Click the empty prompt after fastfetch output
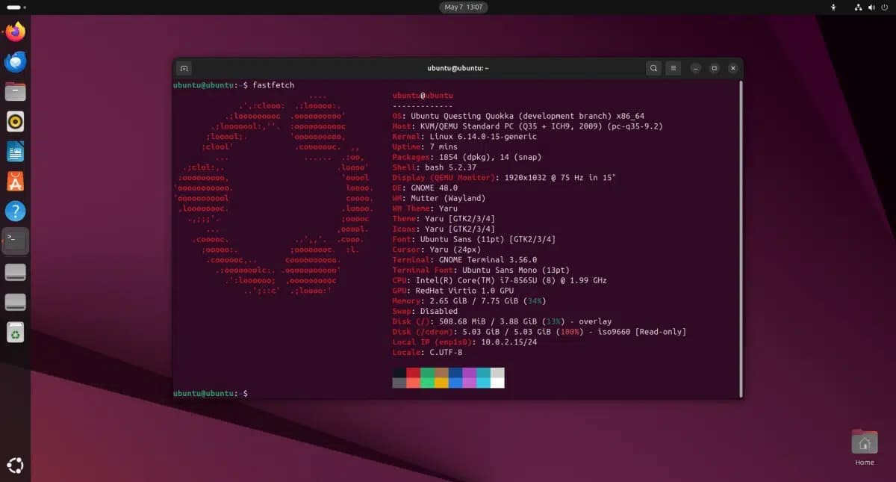 211,393
